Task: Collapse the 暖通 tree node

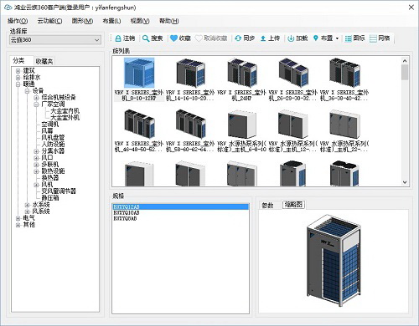Action: click(18, 84)
